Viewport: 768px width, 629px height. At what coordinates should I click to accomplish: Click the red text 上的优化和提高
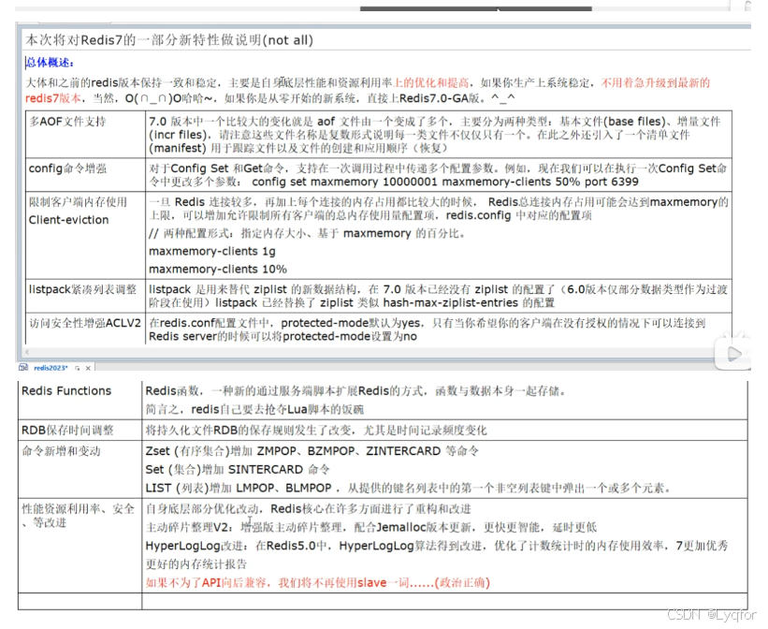coord(431,82)
